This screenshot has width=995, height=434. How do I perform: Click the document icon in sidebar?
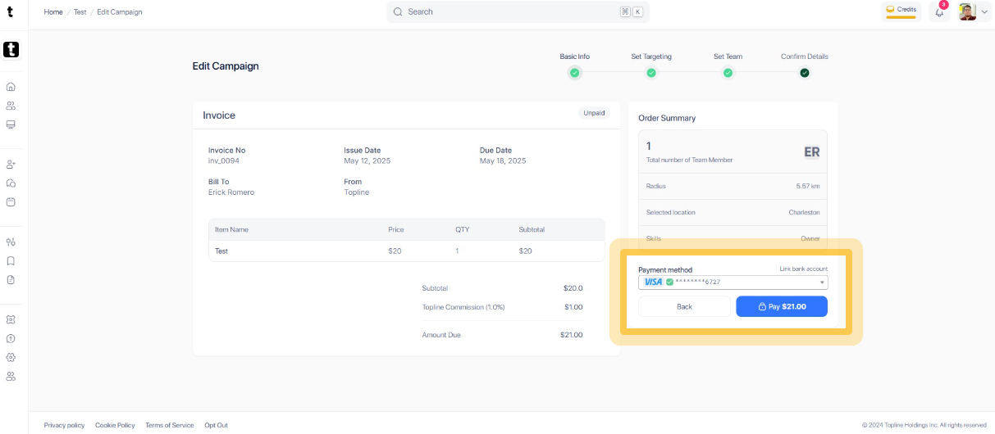11,280
